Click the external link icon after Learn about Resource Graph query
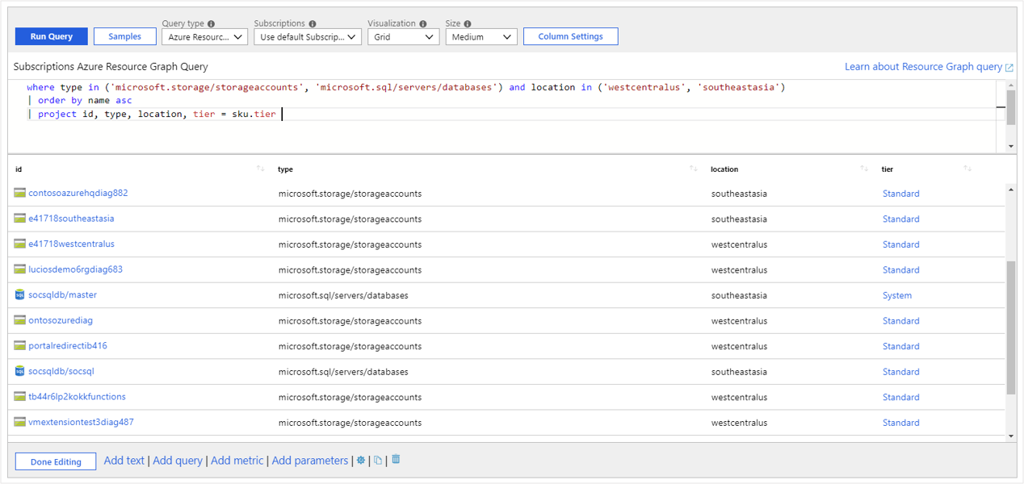The height and width of the screenshot is (484, 1024). [x=1010, y=66]
